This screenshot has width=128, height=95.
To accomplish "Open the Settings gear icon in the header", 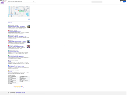I will tap(121, 2).
